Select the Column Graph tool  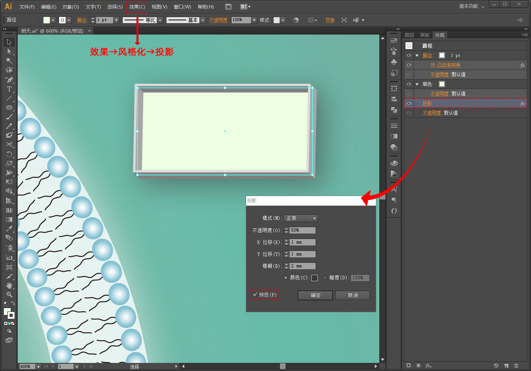(9, 257)
